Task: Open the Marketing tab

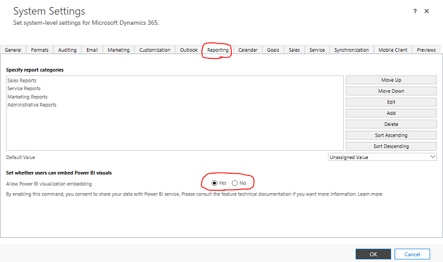Action: (119, 50)
